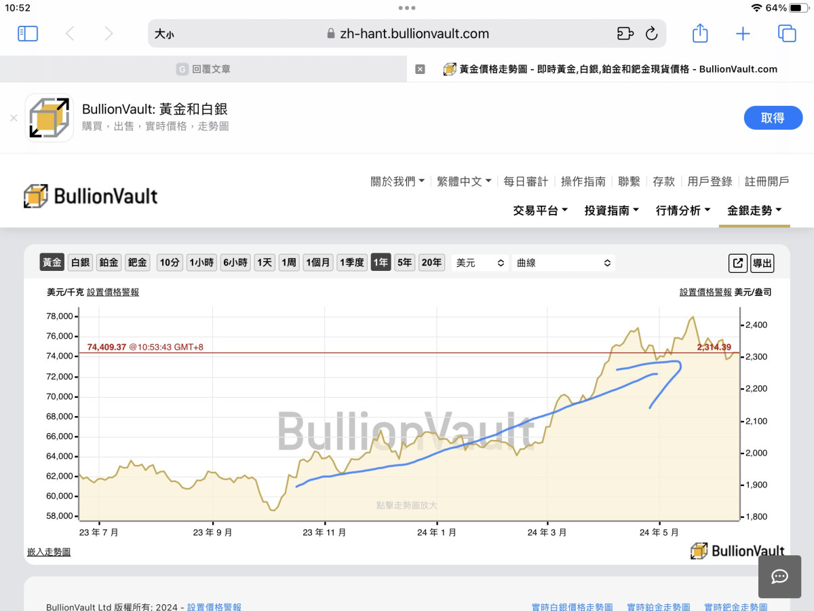Image resolution: width=814 pixels, height=611 pixels.
Task: Add a new tab with plus icon
Action: pyautogui.click(x=743, y=33)
